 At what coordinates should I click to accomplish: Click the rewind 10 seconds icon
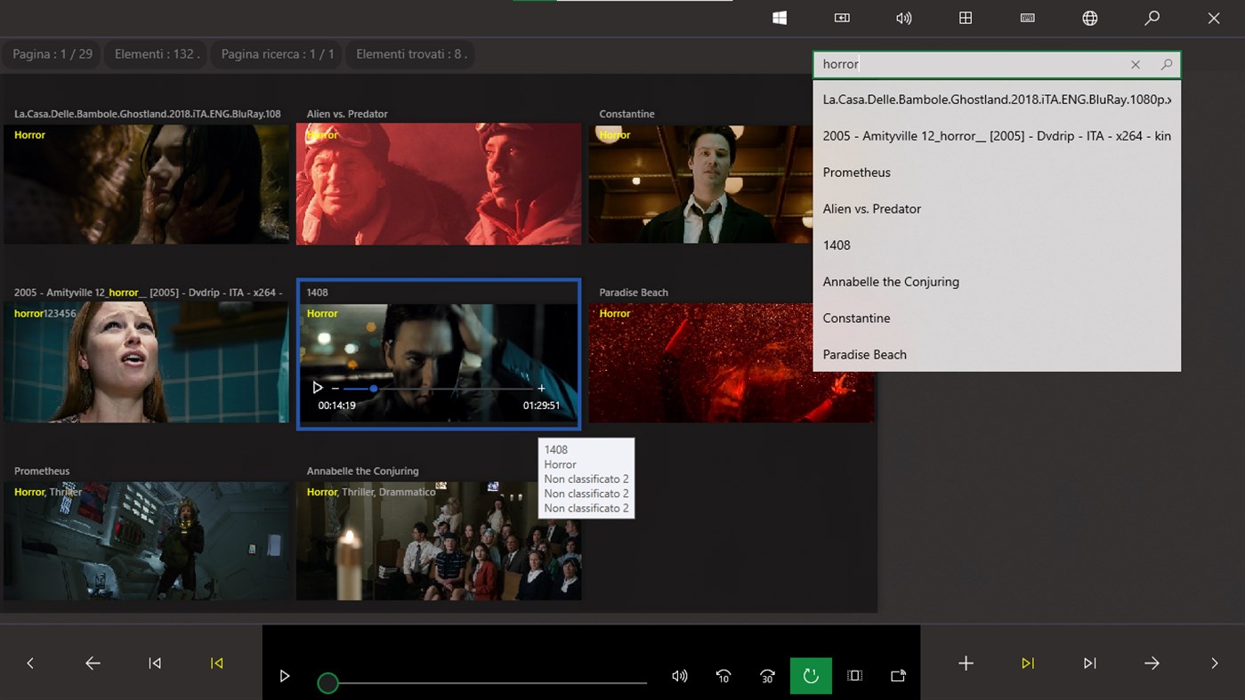pyautogui.click(x=723, y=676)
